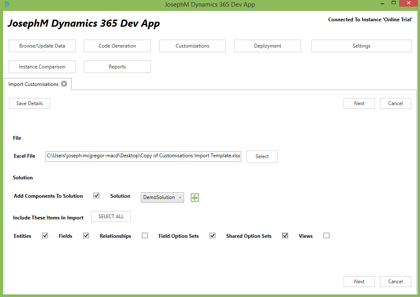Enable the Relationships checkbox
Image resolution: width=420 pixels, height=297 pixels.
(x=145, y=236)
